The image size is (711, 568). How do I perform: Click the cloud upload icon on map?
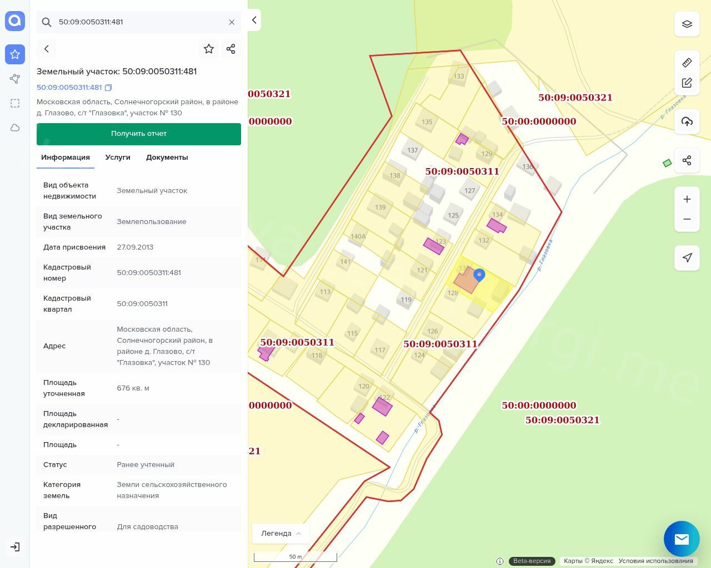click(x=687, y=121)
